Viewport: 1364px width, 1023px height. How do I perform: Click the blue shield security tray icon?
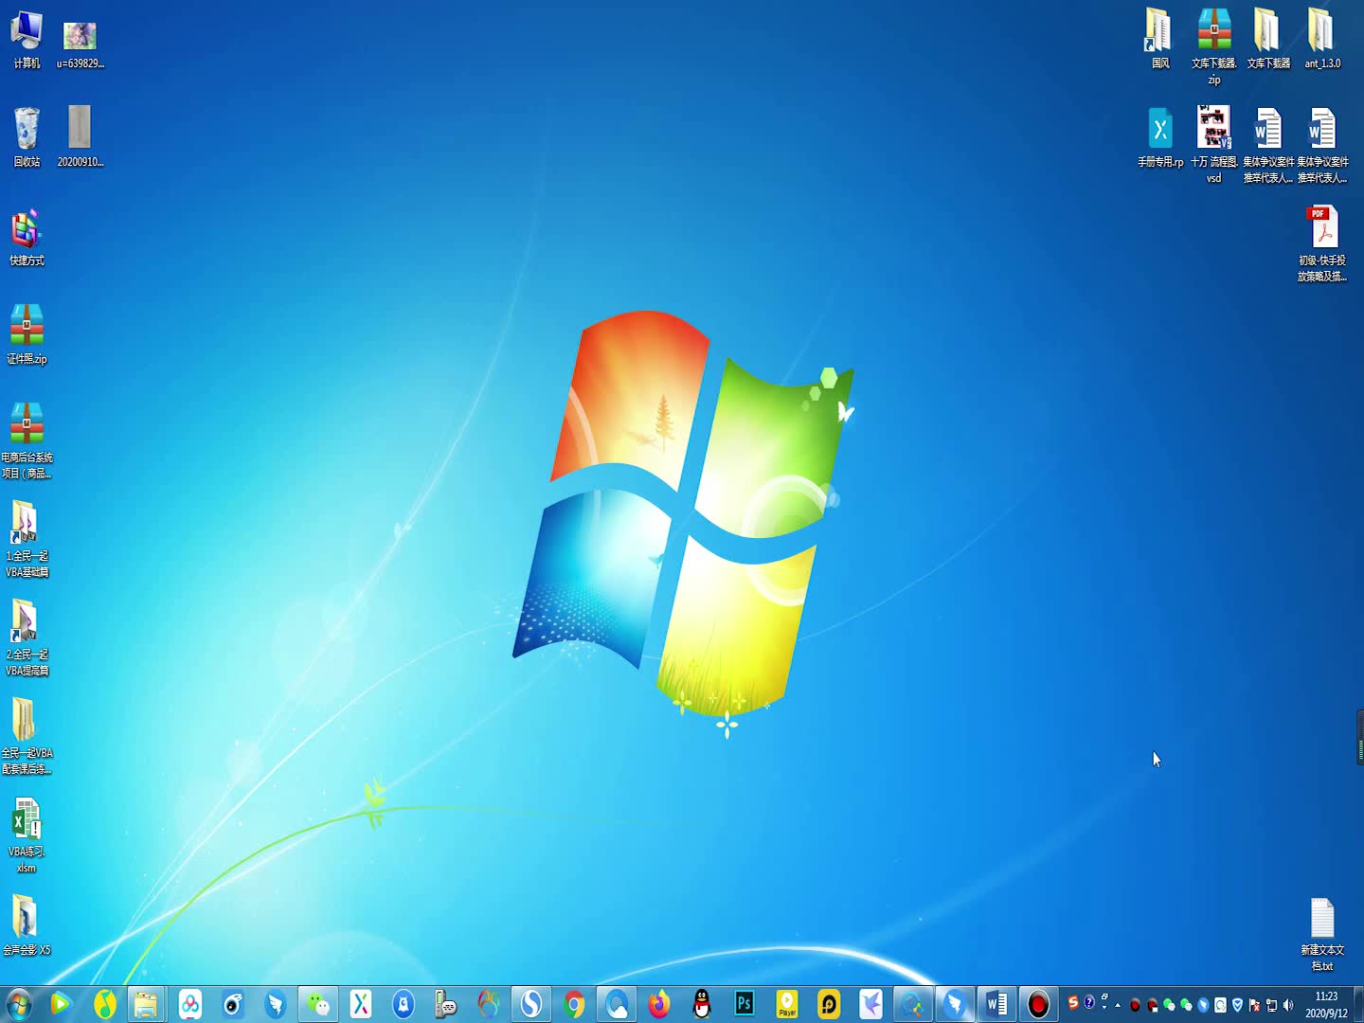point(1237,1005)
